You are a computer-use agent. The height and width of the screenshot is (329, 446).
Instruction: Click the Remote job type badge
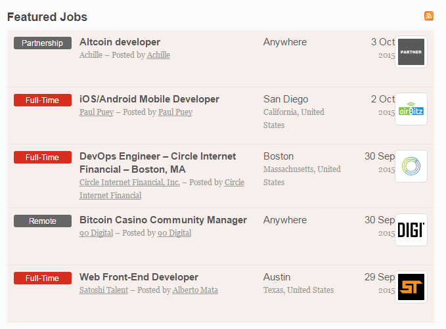tap(43, 221)
